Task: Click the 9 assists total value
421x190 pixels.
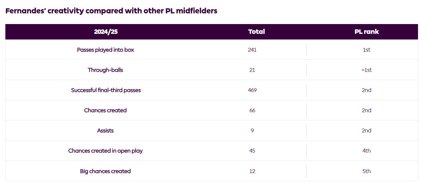Action: (x=252, y=131)
